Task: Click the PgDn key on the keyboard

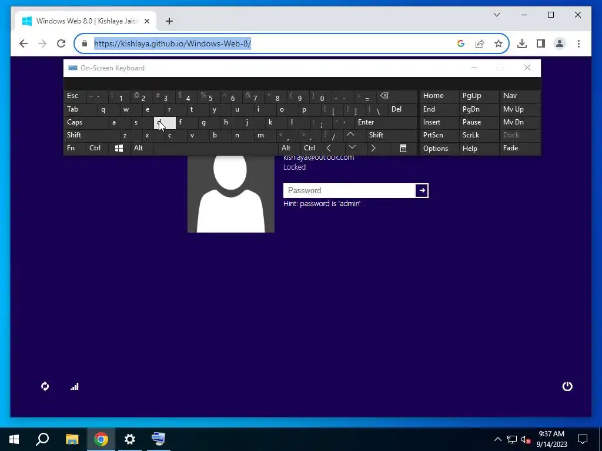Action: pos(479,109)
